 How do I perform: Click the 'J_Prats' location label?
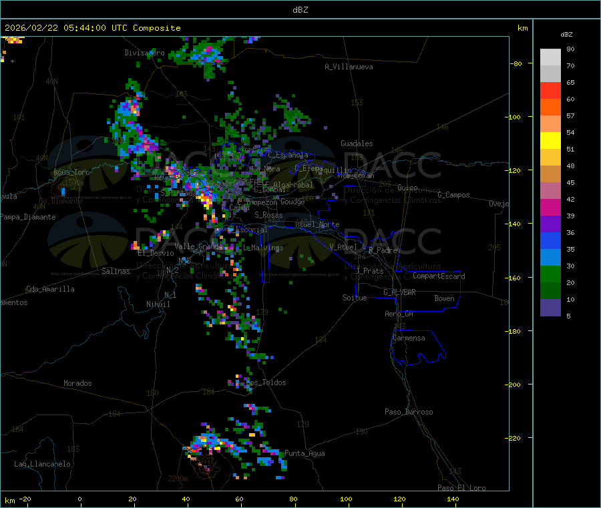(369, 271)
